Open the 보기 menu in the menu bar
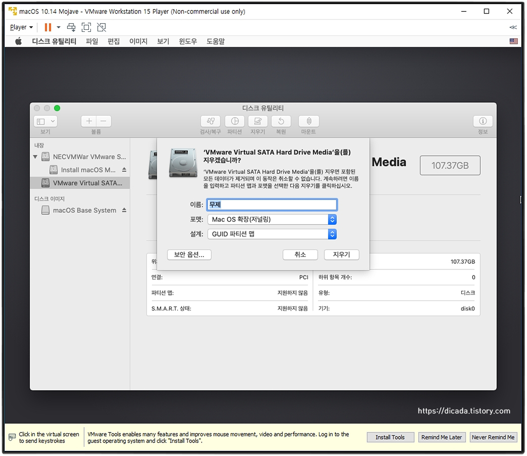The width and height of the screenshot is (527, 456). coord(163,41)
